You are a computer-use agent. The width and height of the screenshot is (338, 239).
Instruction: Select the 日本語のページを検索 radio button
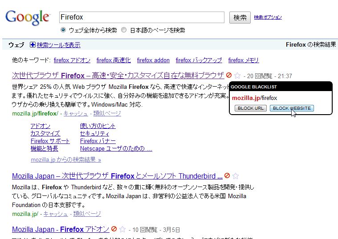pos(124,30)
